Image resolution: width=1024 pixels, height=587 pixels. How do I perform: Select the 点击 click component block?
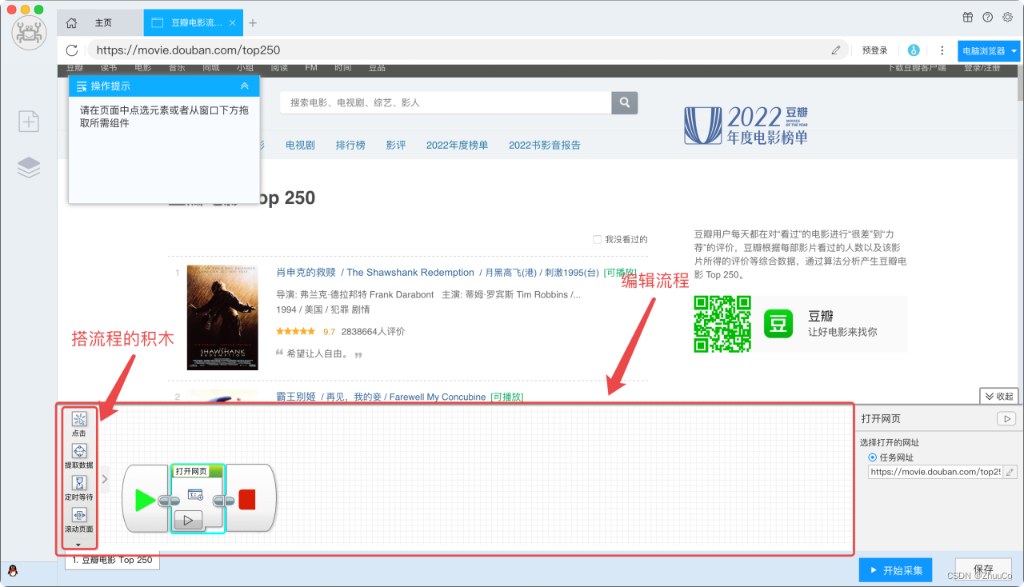[79, 424]
